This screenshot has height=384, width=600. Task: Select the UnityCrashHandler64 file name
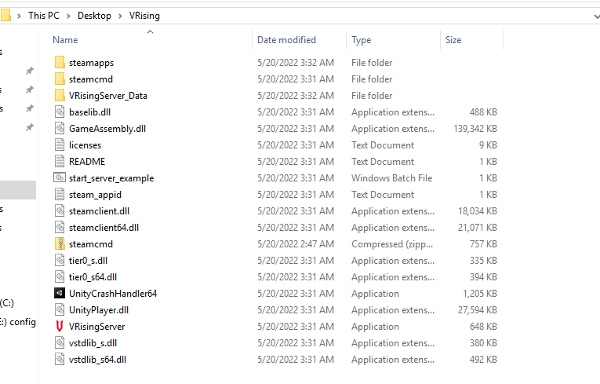(113, 293)
